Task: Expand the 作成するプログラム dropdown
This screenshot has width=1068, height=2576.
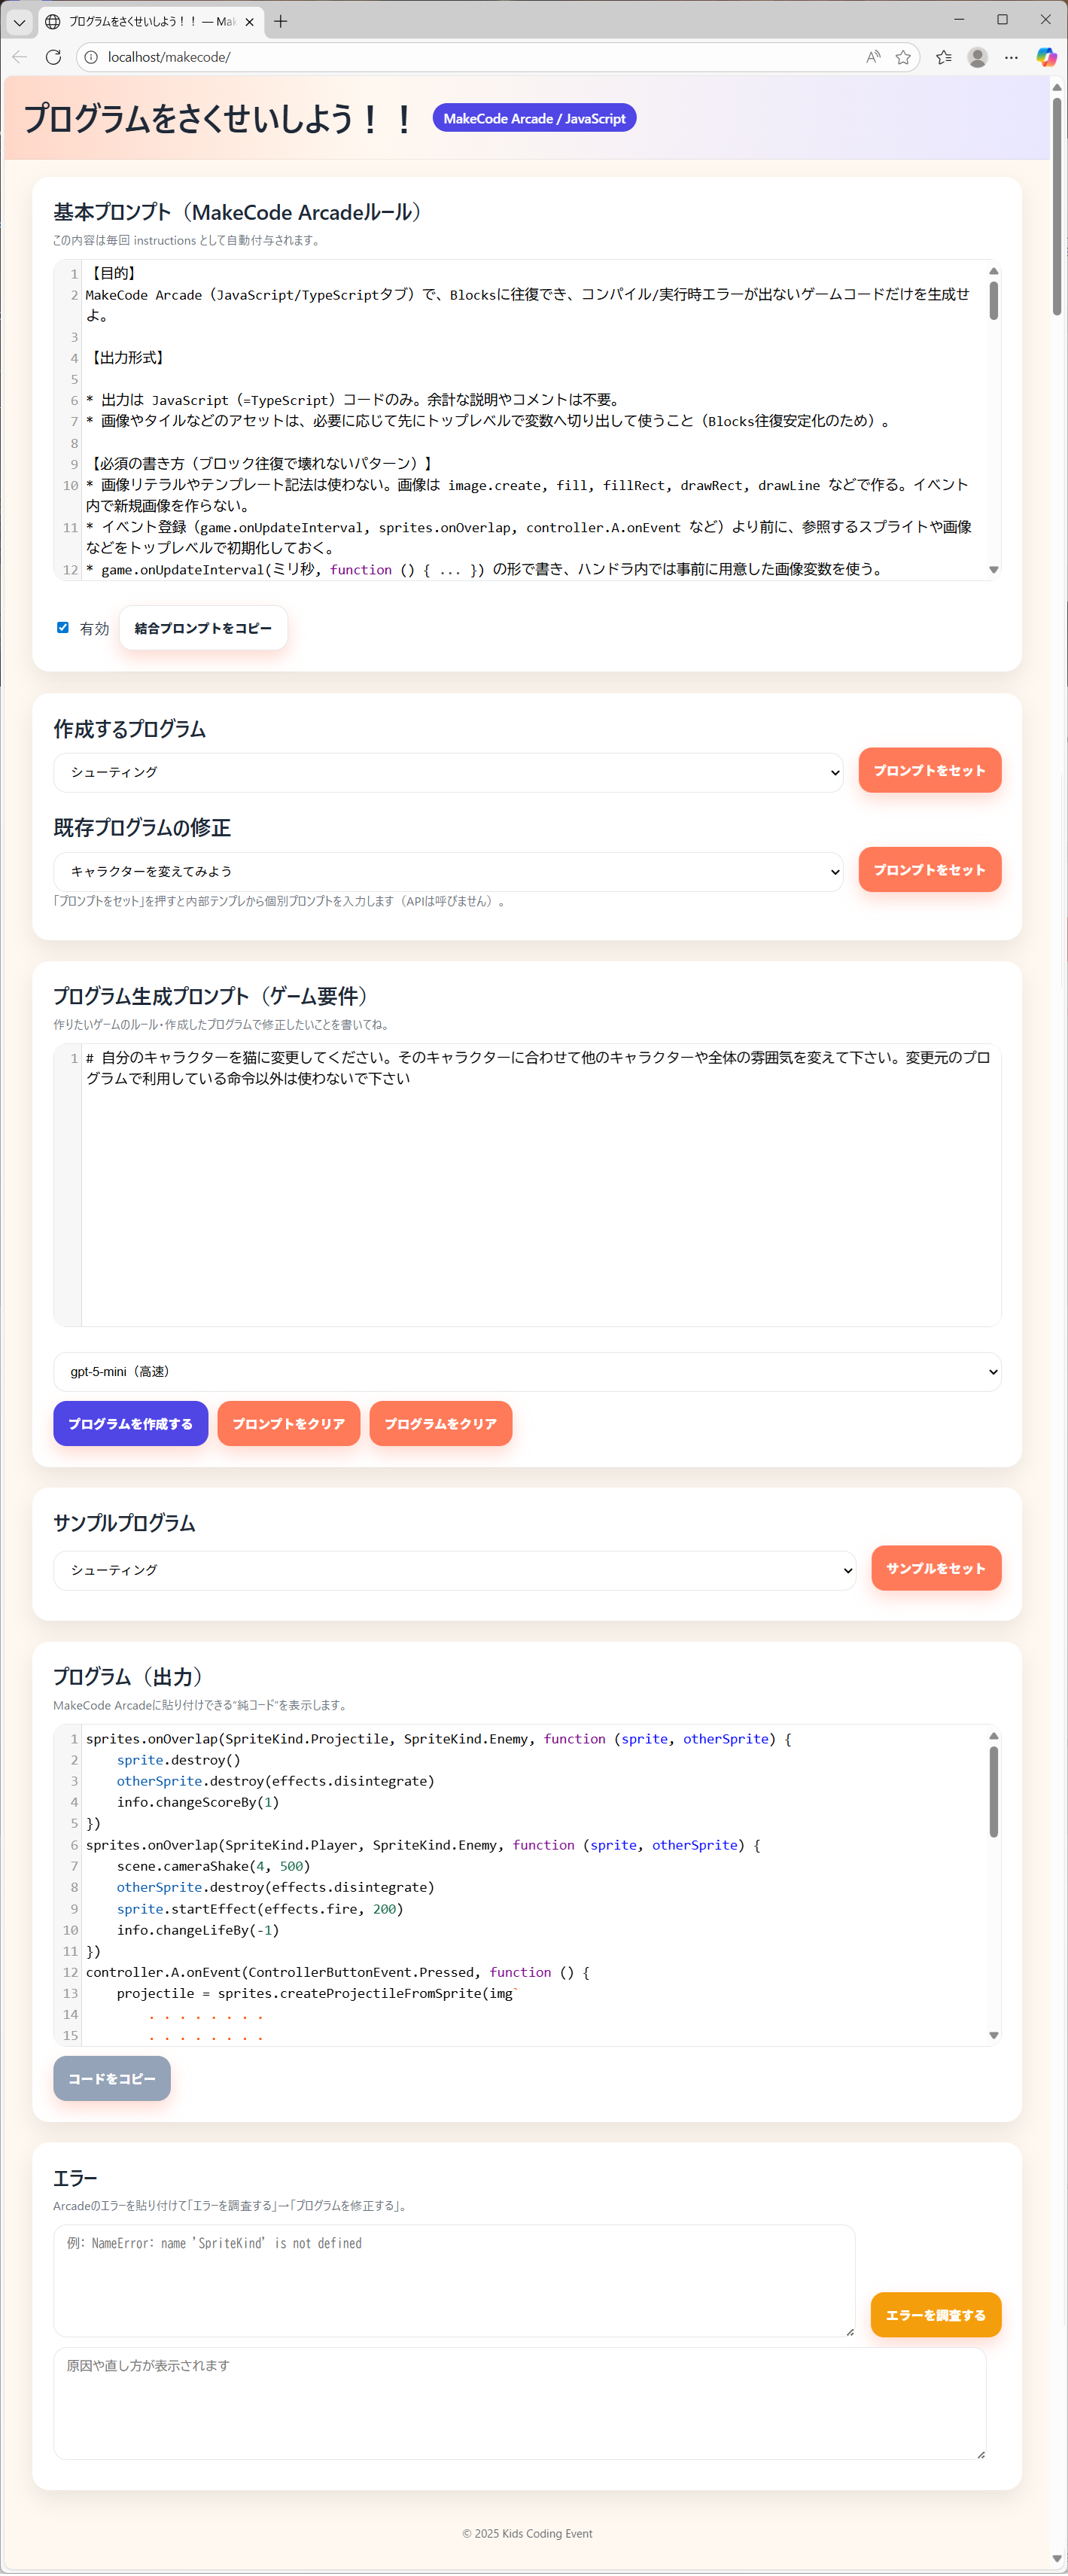Action: tap(447, 772)
